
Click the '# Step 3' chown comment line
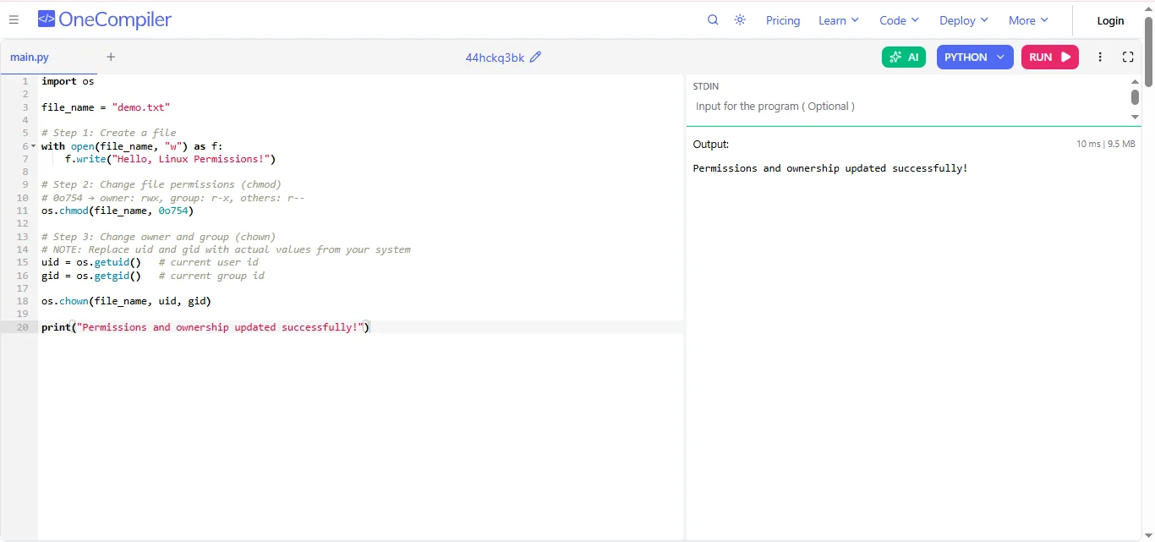coord(158,237)
